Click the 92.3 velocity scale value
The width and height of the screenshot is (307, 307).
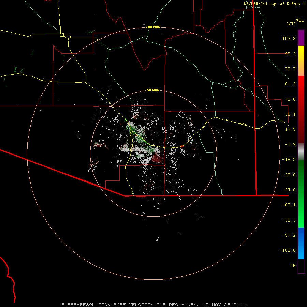coord(290,54)
